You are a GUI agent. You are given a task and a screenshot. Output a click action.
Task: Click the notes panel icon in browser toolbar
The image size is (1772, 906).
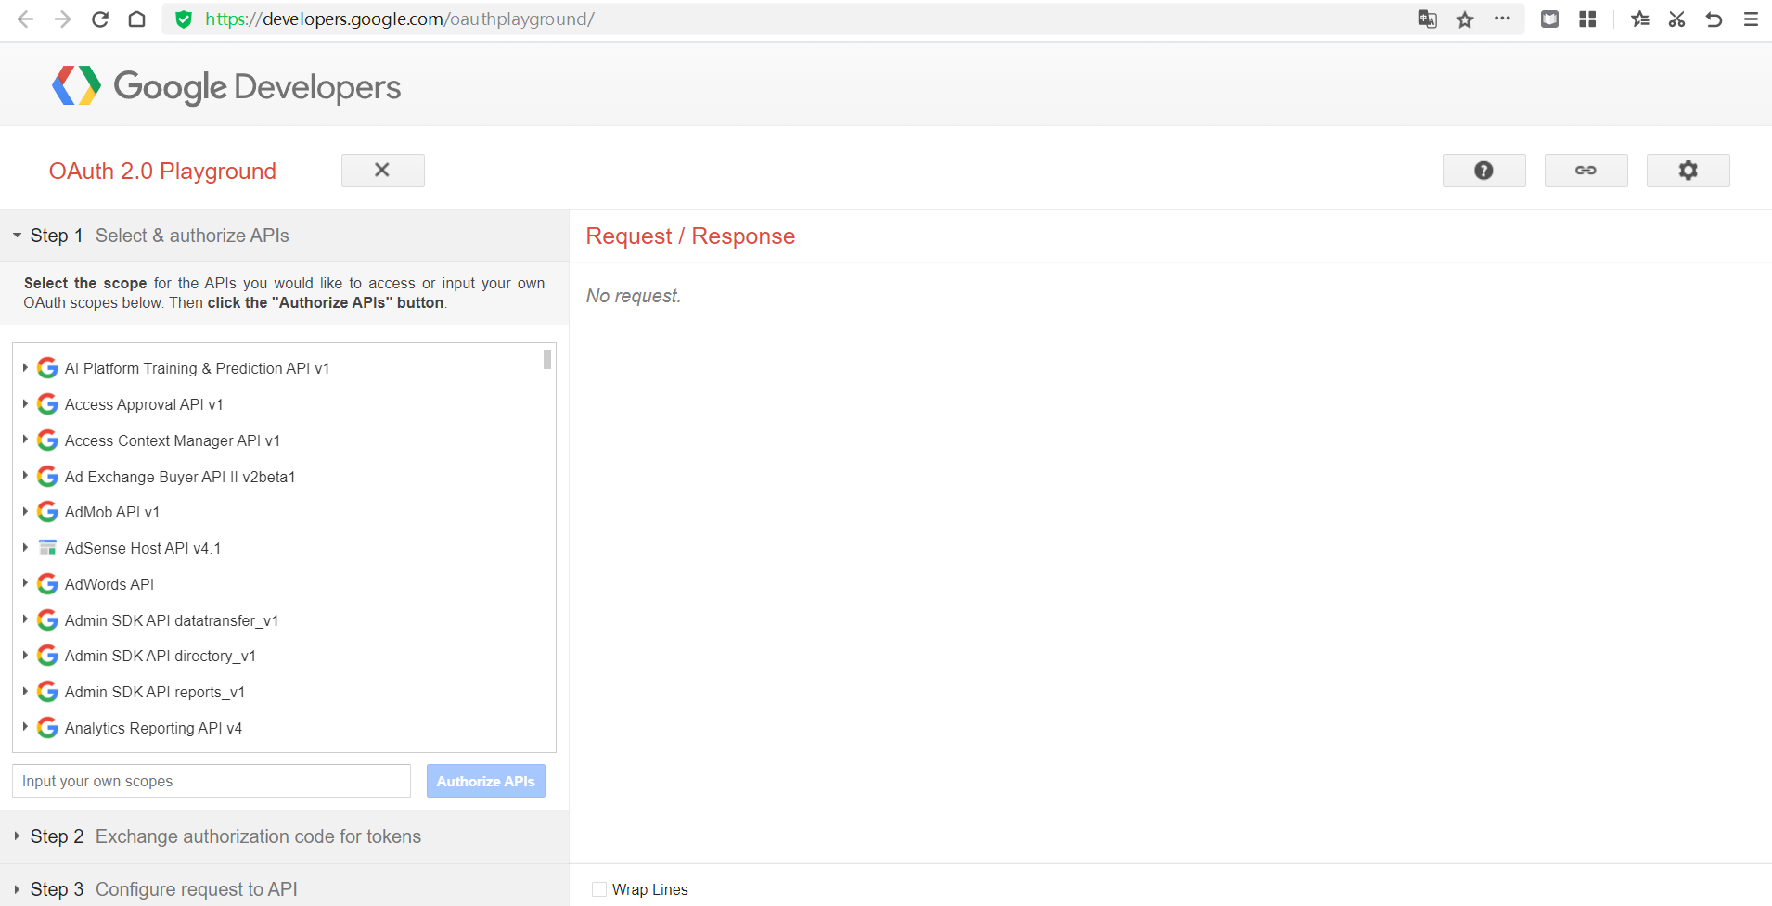coord(1549,19)
